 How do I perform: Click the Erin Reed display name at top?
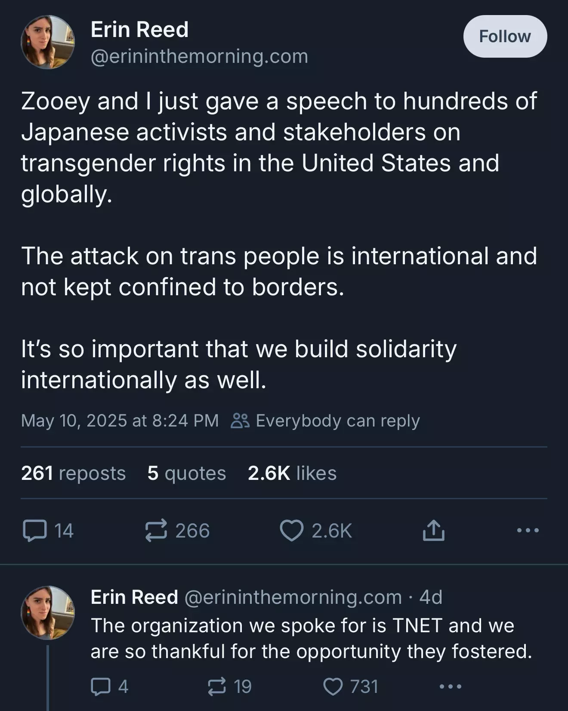pyautogui.click(x=139, y=30)
